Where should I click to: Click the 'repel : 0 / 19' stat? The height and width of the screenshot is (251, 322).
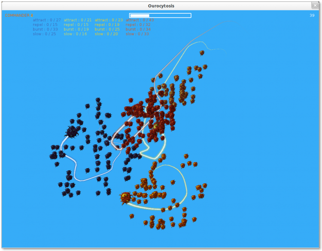[107, 24]
